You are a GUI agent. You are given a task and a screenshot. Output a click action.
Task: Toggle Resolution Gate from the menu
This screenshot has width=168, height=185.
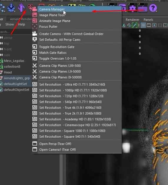click(x=77, y=47)
